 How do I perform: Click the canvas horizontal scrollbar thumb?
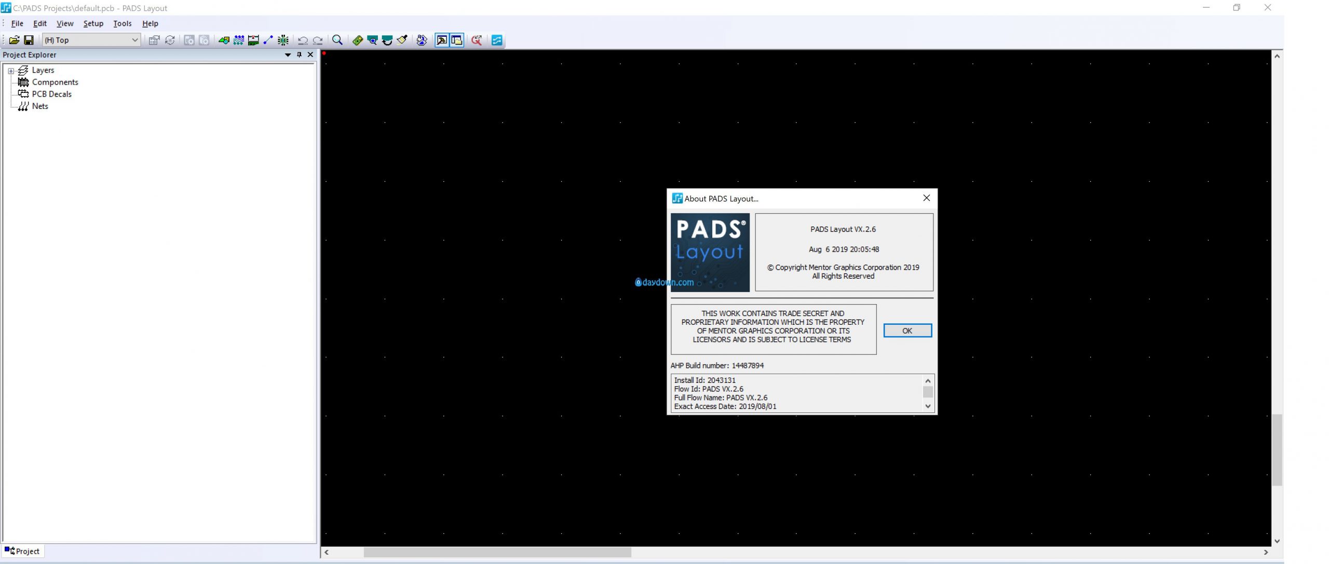click(x=497, y=552)
